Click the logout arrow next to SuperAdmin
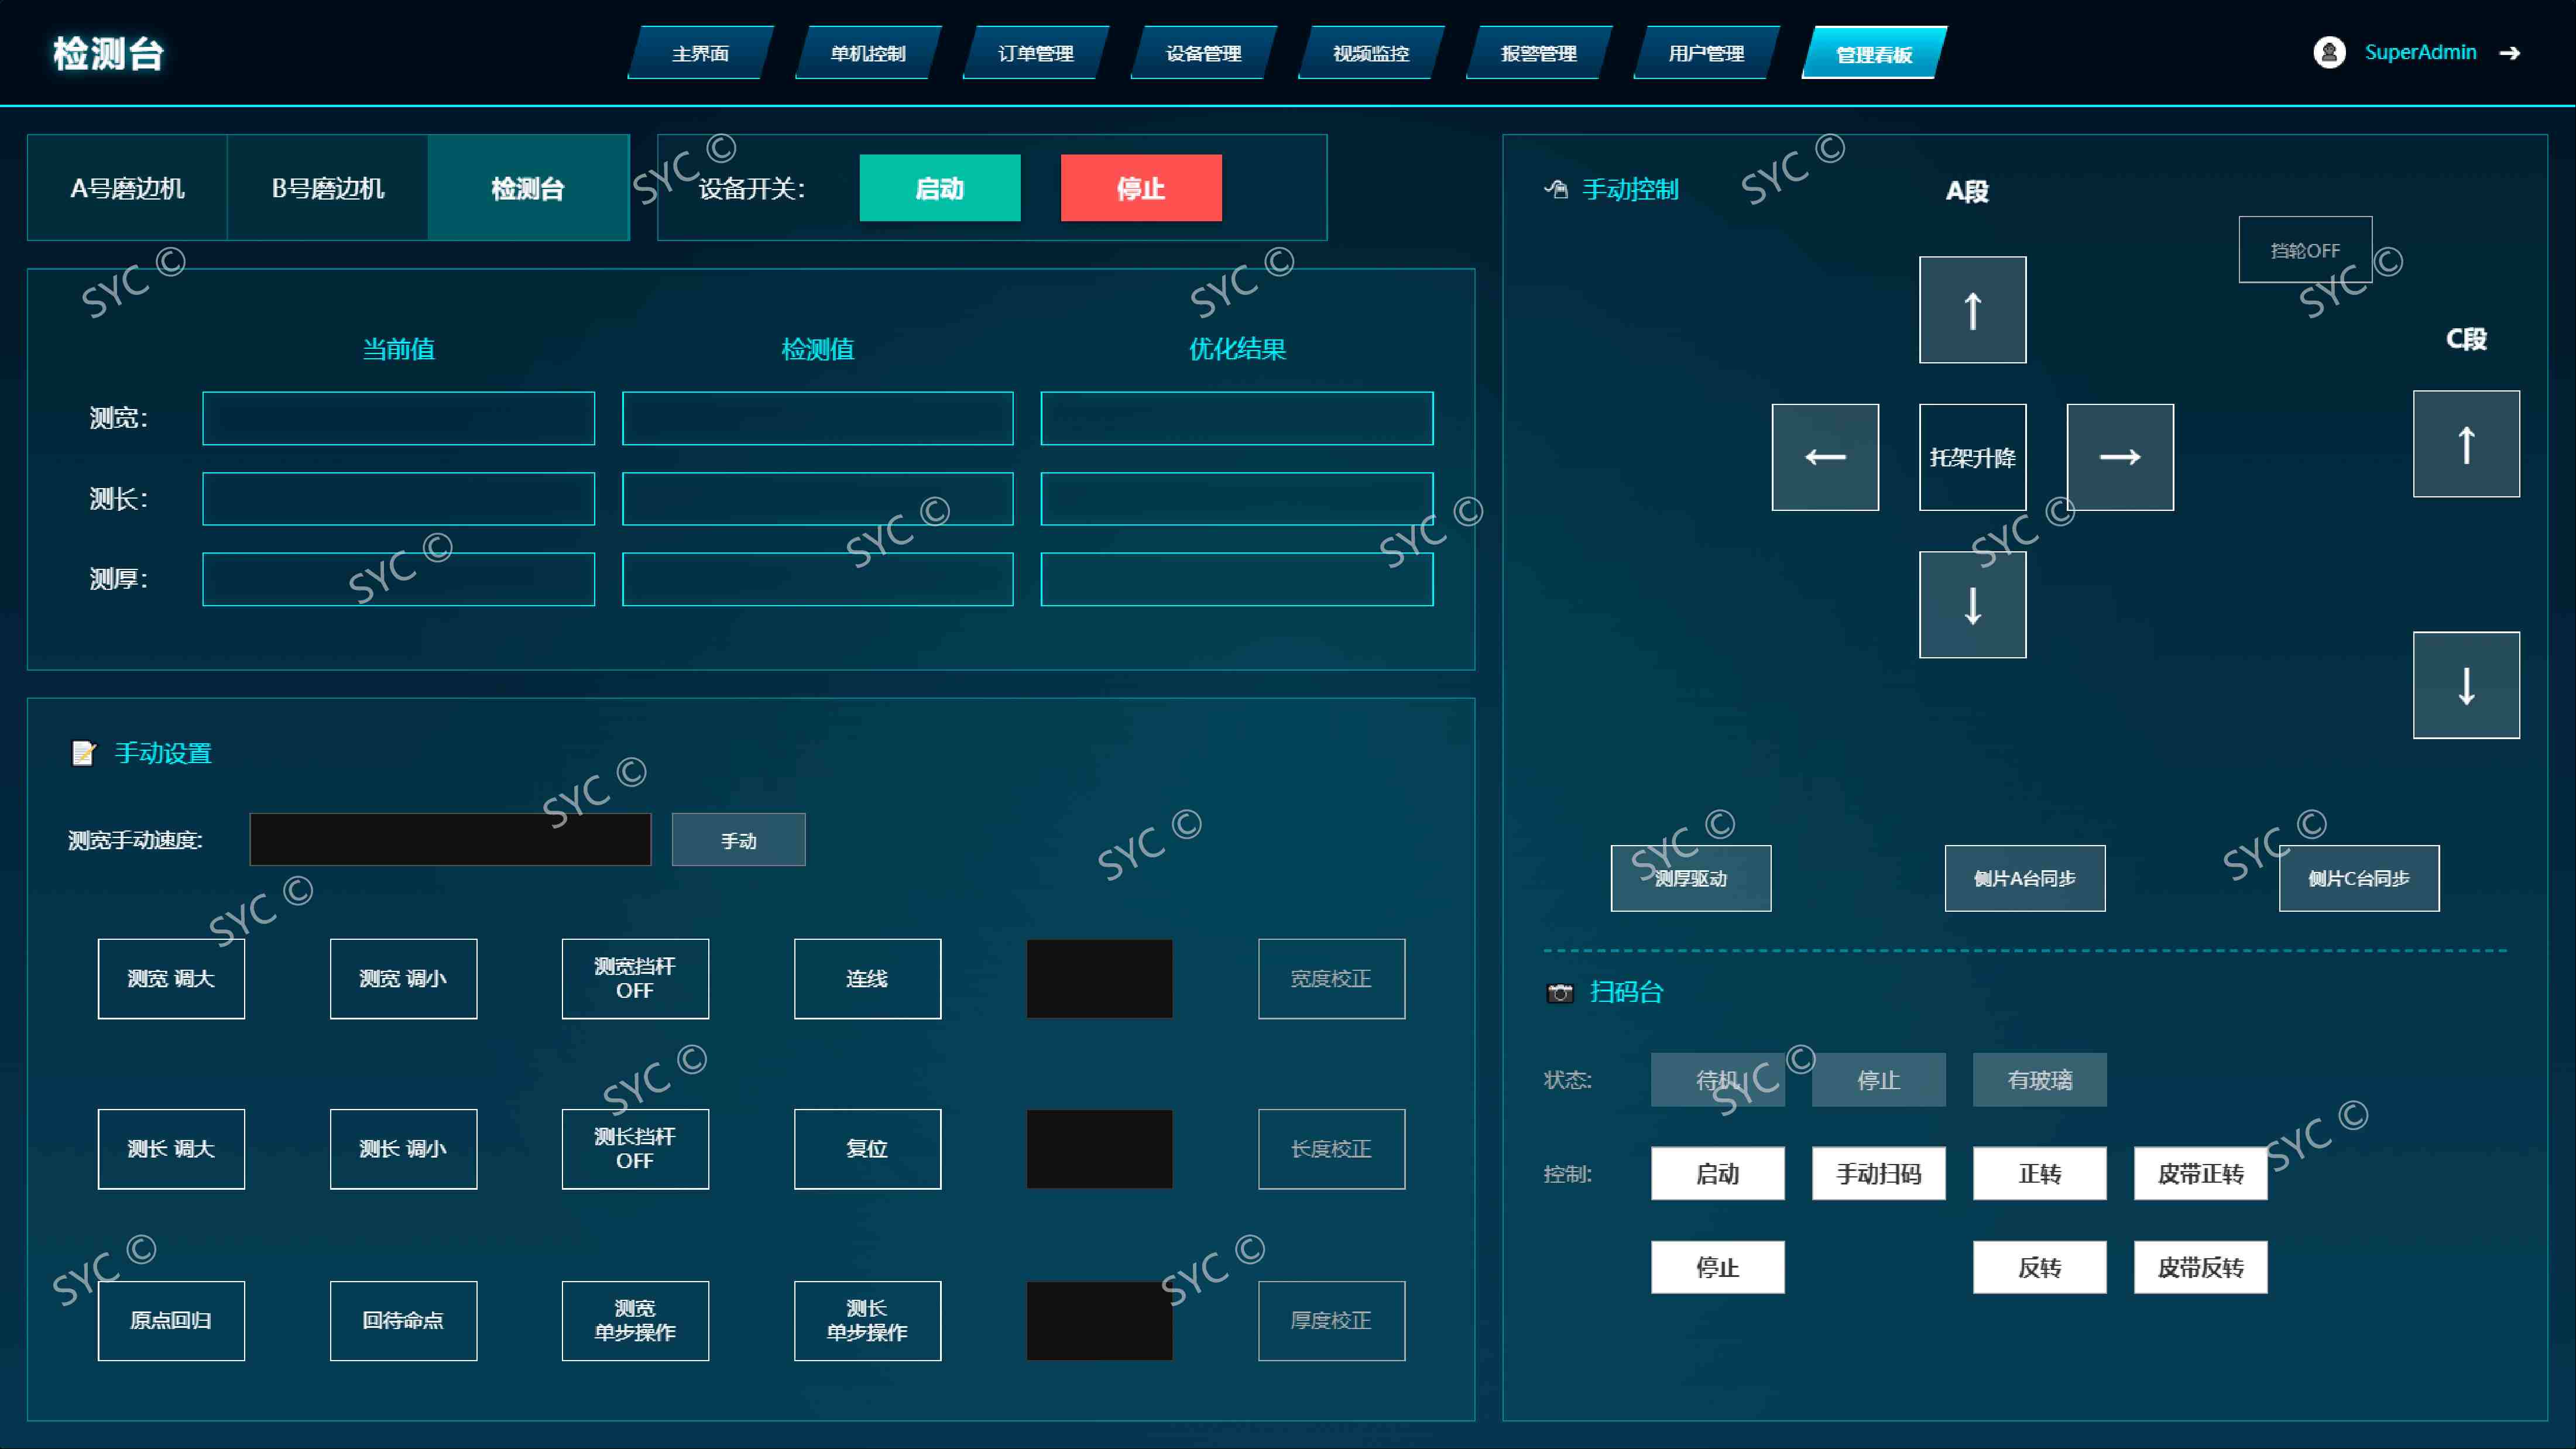 pyautogui.click(x=2509, y=53)
